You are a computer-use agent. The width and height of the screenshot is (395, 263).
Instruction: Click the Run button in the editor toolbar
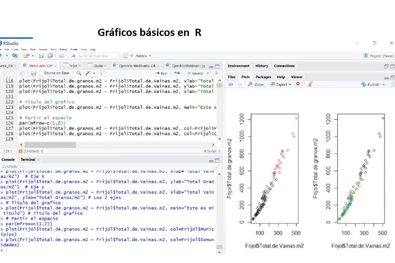pos(161,73)
